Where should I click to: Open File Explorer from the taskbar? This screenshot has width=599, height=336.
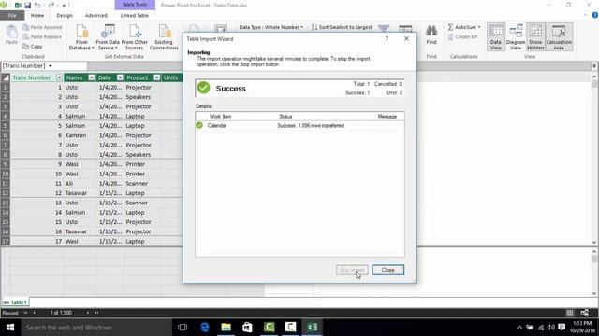226,328
